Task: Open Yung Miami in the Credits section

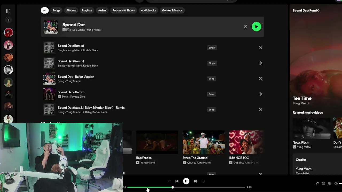Action: tap(304, 169)
